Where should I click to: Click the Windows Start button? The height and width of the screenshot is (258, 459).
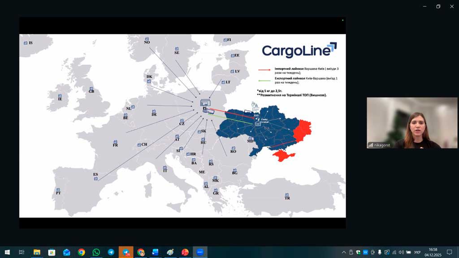tap(7, 252)
